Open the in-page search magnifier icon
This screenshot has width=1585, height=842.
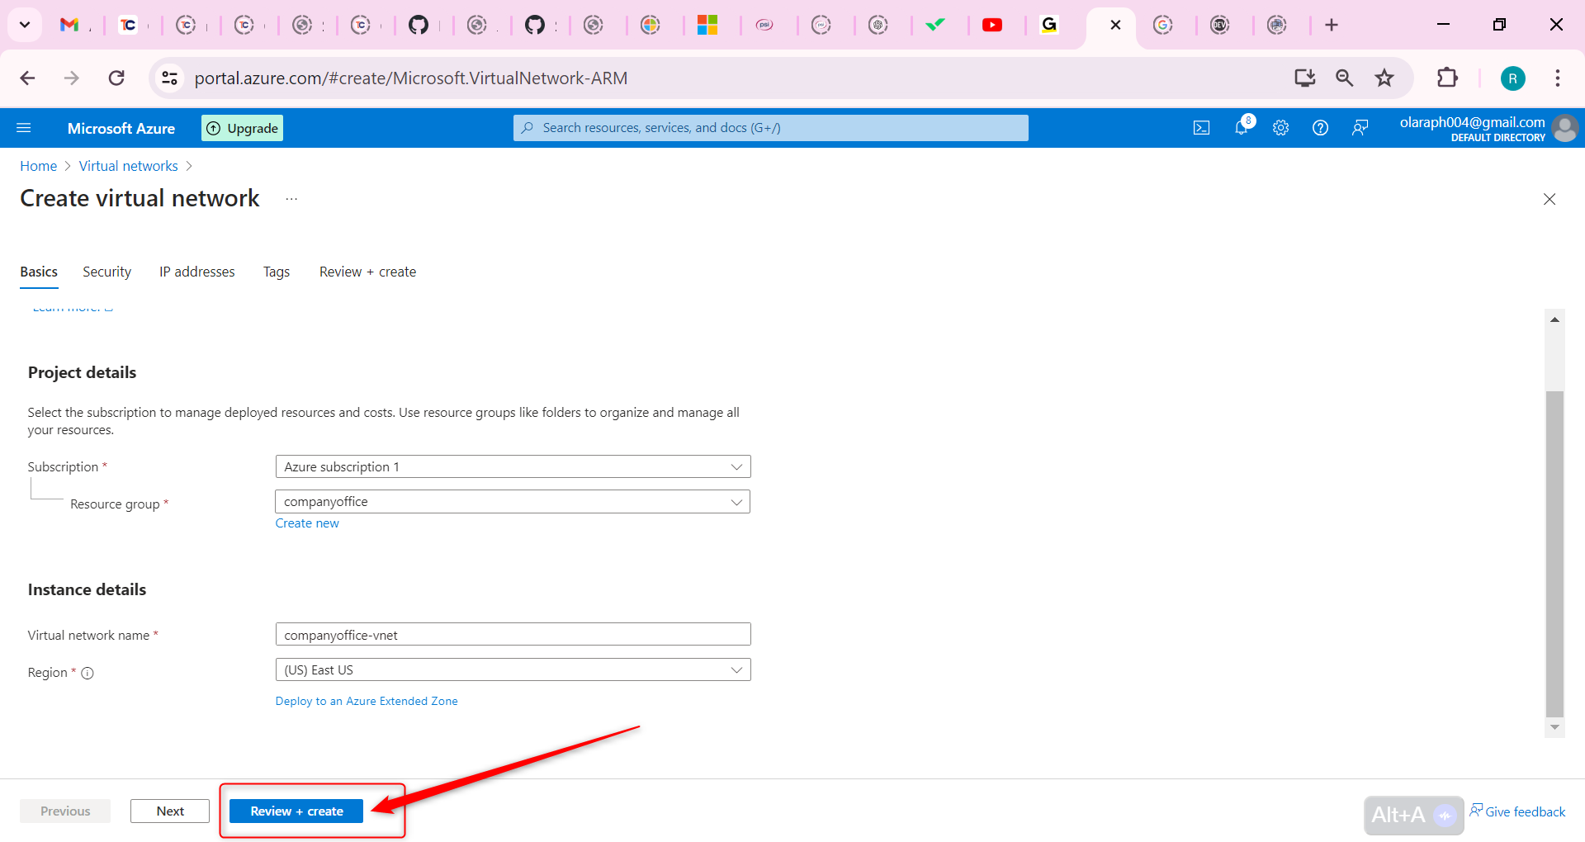pos(1344,78)
